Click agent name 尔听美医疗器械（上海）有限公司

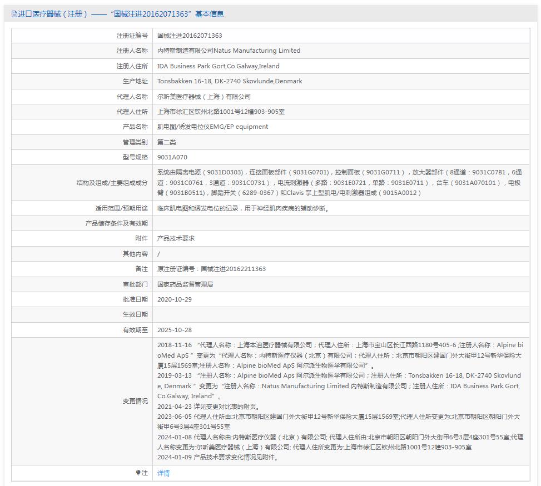(x=204, y=97)
